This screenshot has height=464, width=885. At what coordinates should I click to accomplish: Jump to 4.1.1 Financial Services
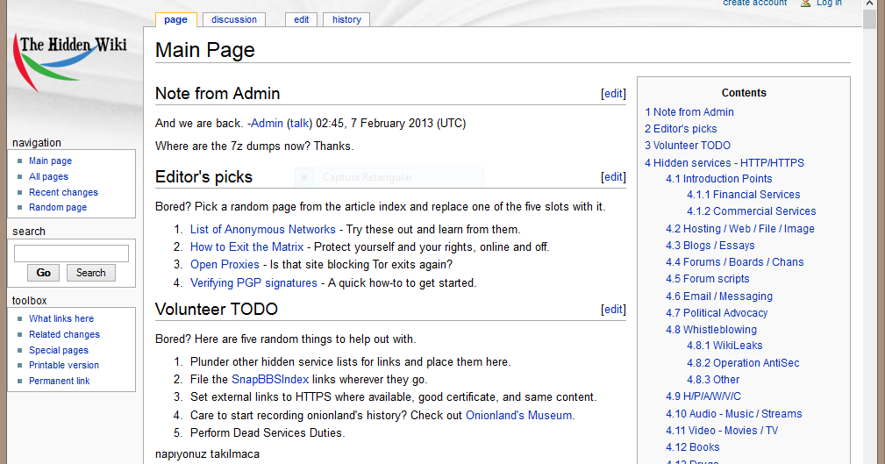click(x=743, y=195)
